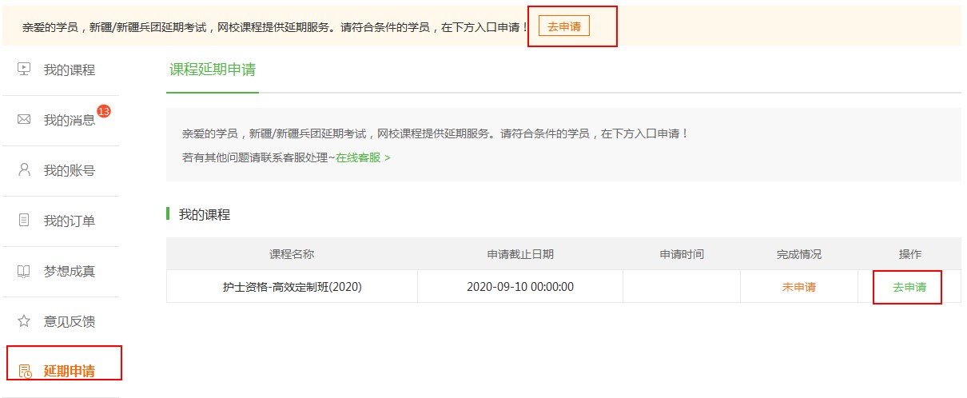Click the course name 护士资格-高效定制班(2020)
This screenshot has height=398, width=967.
292,287
